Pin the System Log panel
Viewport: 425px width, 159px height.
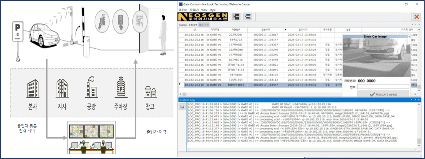(x=416, y=99)
